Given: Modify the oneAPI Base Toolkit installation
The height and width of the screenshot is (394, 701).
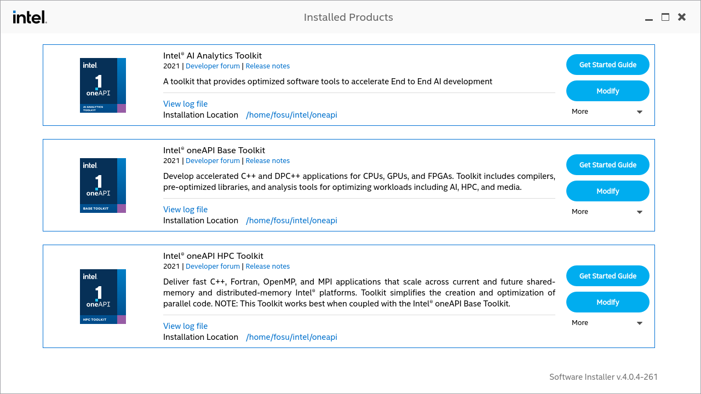Looking at the screenshot, I should (607, 191).
